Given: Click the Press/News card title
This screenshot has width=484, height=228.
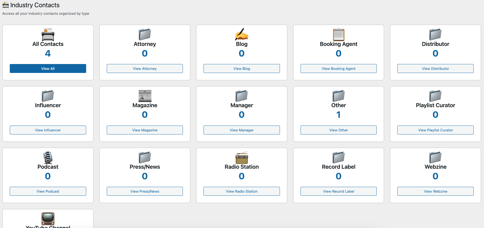Looking at the screenshot, I should (145, 167).
